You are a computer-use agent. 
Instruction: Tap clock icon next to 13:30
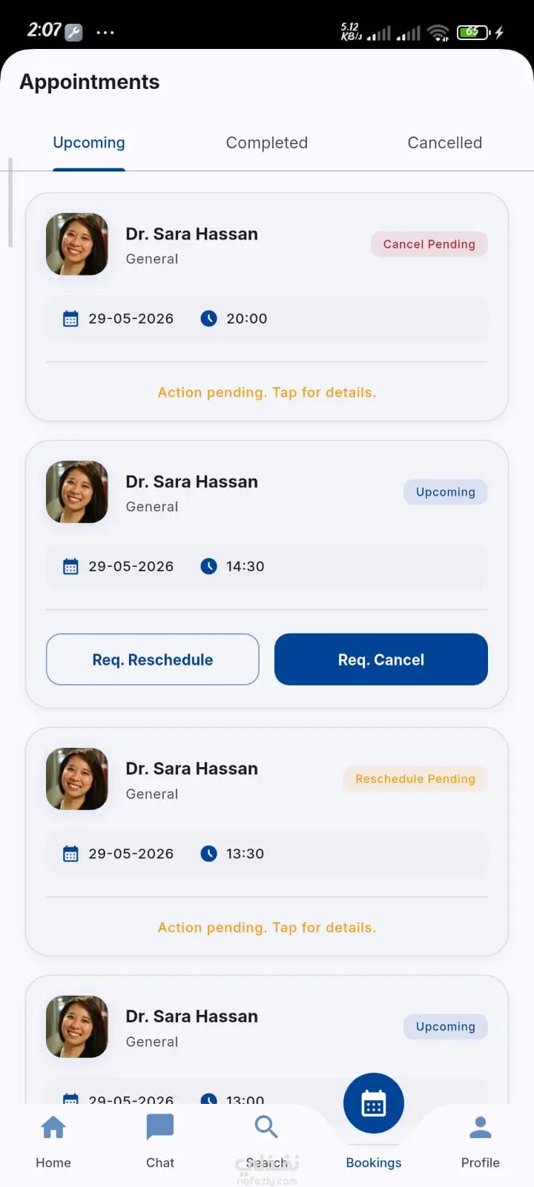point(209,854)
